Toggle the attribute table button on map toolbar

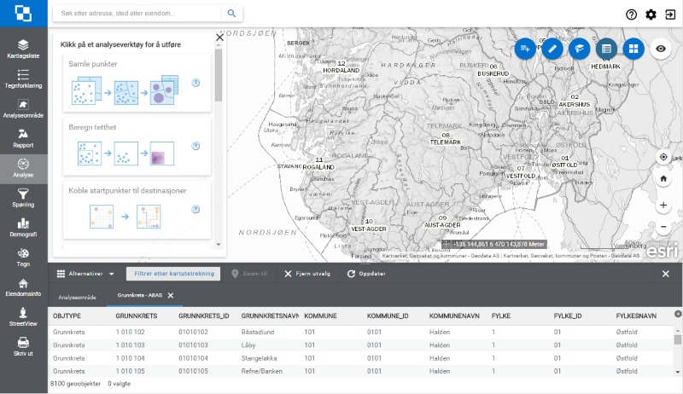606,49
